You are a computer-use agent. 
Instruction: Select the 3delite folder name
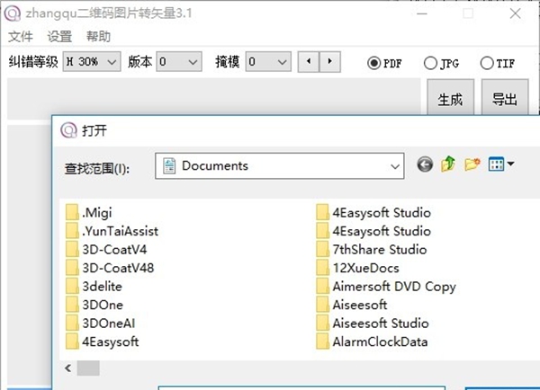click(103, 287)
